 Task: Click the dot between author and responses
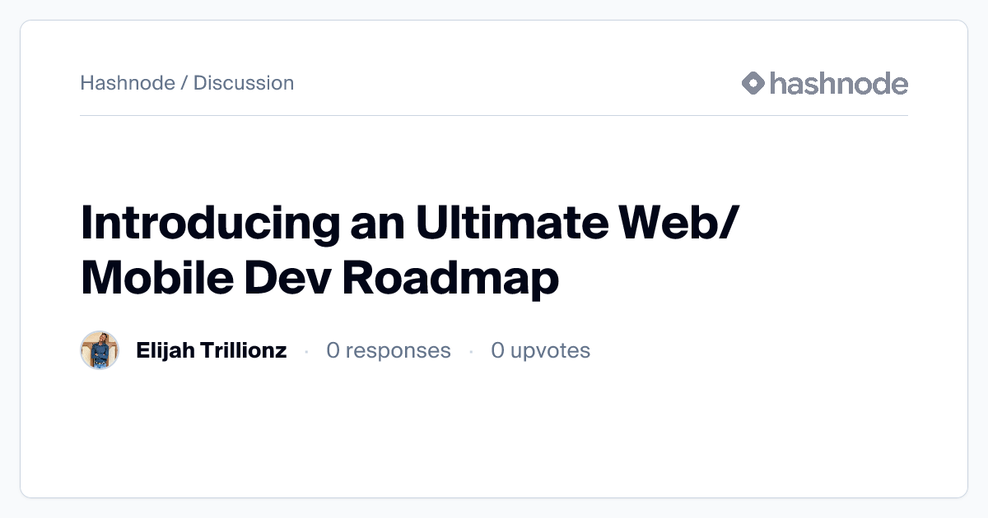(306, 351)
